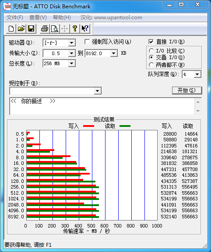Screen dimensions: 211x252
Task: Click the status bar text 要获得帮助, 请按 F1
Action: (x=28, y=245)
